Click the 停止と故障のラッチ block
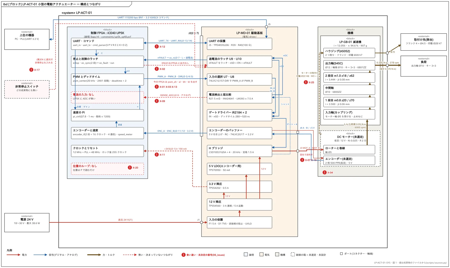 click(107, 62)
